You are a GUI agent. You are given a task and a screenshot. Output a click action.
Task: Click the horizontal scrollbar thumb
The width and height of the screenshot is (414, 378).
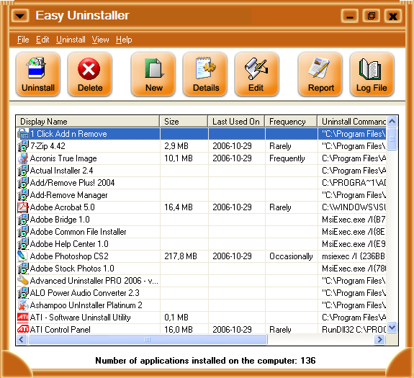(x=148, y=339)
